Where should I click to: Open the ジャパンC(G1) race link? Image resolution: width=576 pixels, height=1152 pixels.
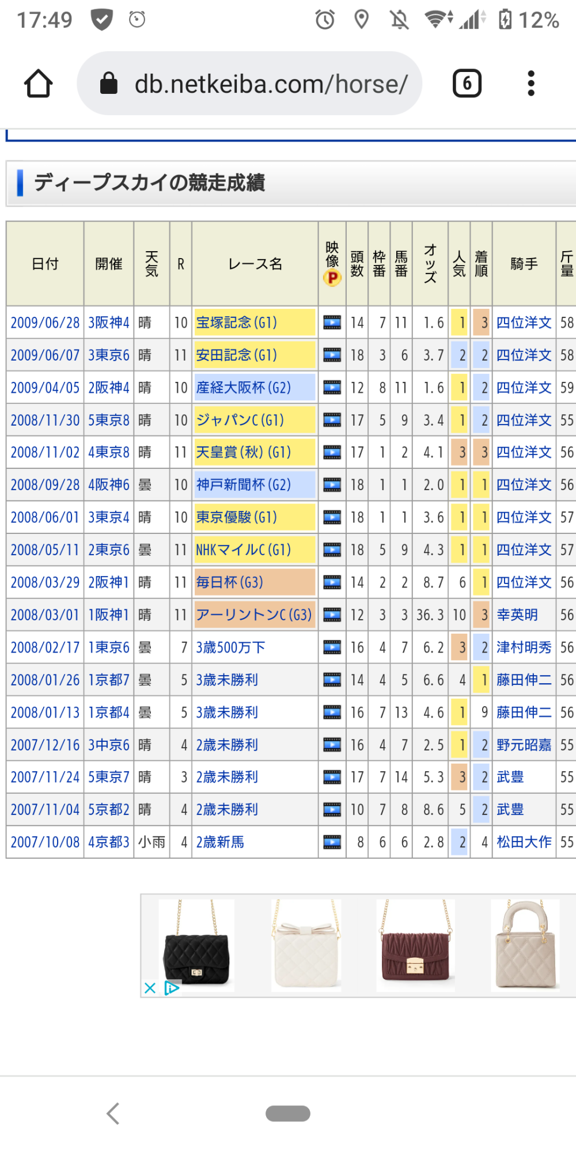coord(240,420)
